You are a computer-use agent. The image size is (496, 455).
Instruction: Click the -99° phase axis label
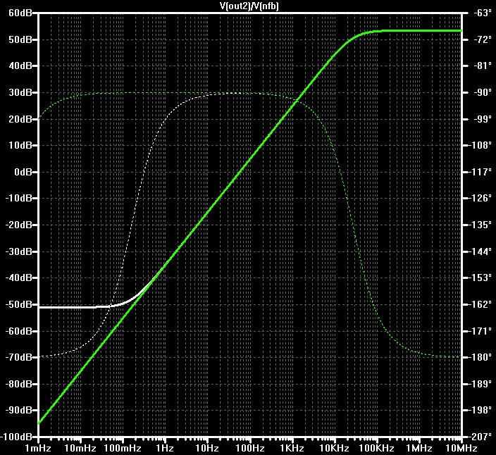pos(483,119)
